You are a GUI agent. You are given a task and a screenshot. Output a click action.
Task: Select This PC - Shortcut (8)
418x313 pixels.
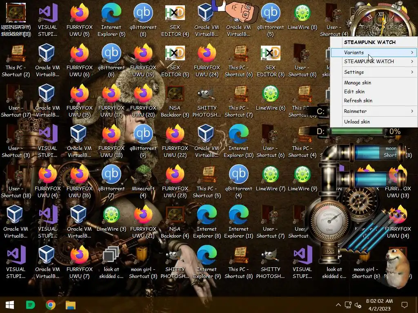pyautogui.click(x=238, y=262)
